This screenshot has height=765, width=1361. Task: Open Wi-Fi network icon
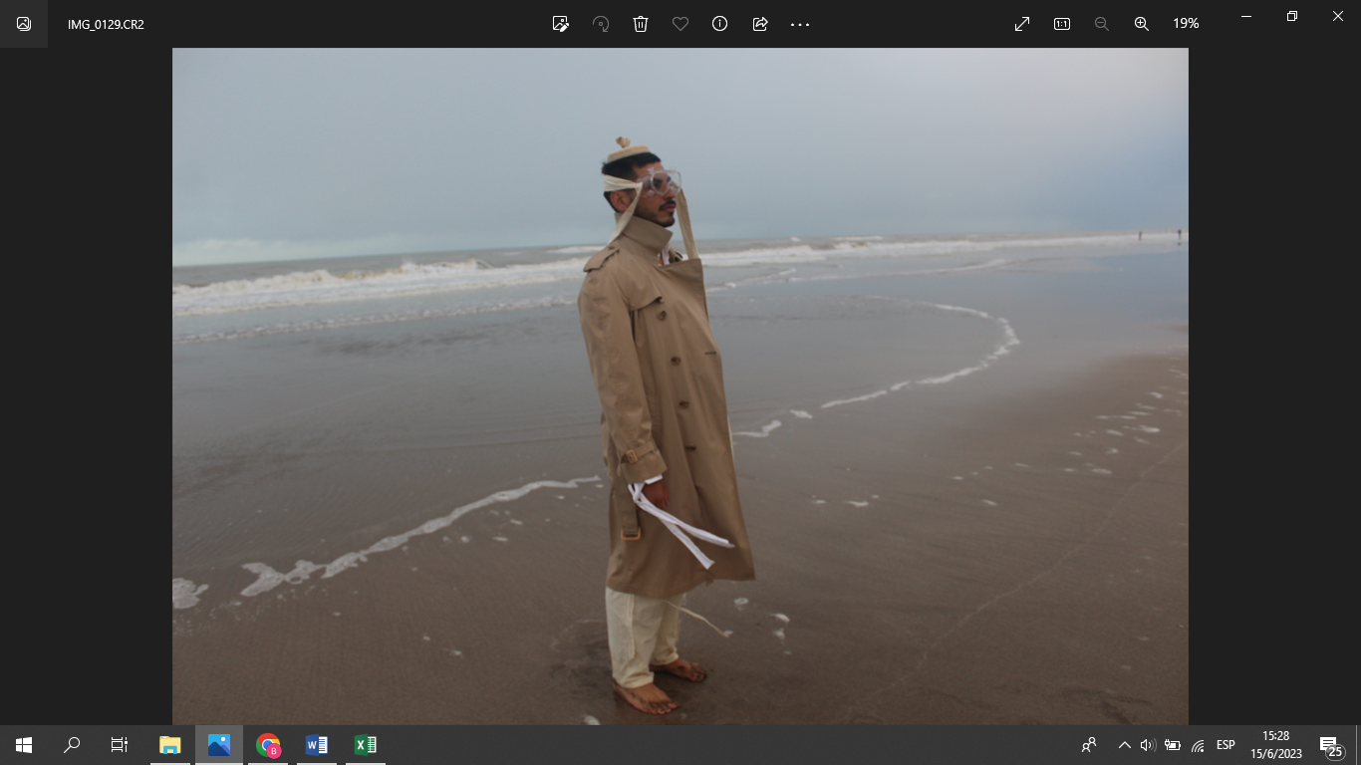[x=1198, y=745]
